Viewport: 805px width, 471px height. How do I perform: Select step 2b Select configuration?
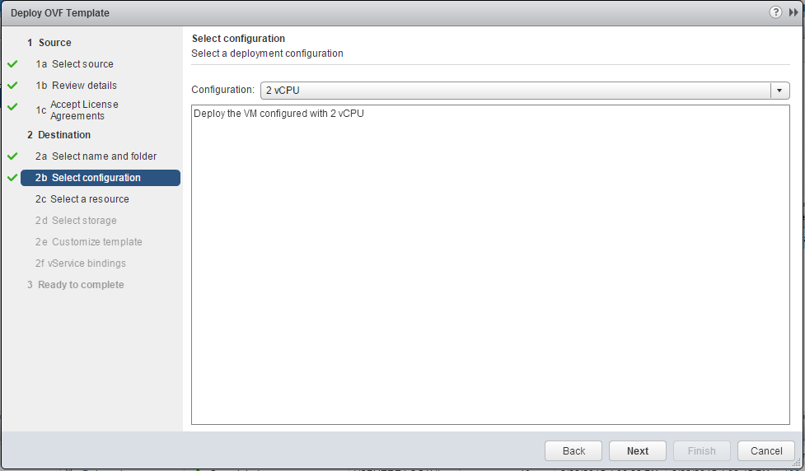point(96,178)
